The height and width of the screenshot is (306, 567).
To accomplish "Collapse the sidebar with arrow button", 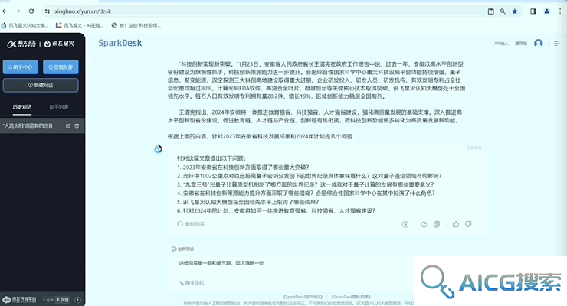I will tap(77, 300).
